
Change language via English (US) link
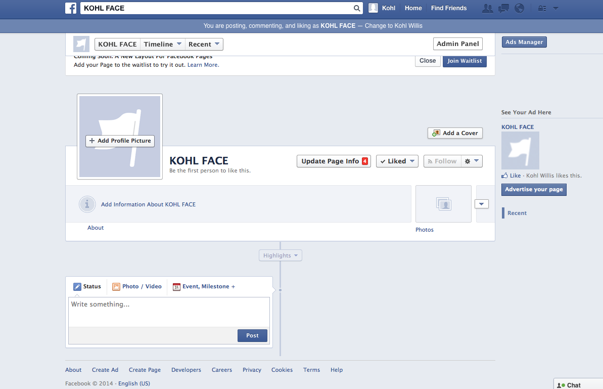(x=134, y=383)
